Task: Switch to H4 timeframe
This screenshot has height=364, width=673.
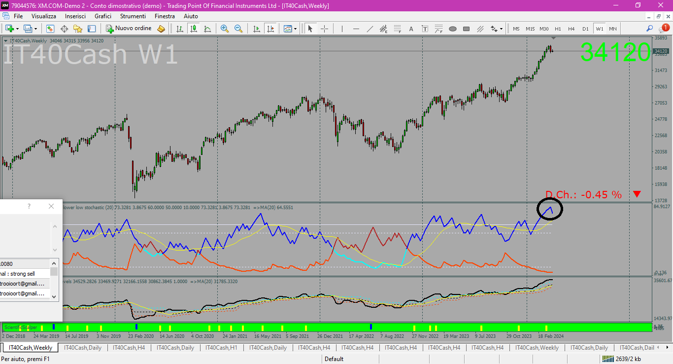Action: 572,29
